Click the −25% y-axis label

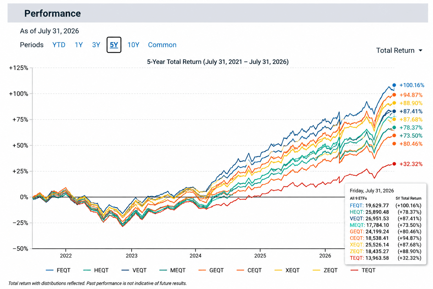pyautogui.click(x=20, y=223)
